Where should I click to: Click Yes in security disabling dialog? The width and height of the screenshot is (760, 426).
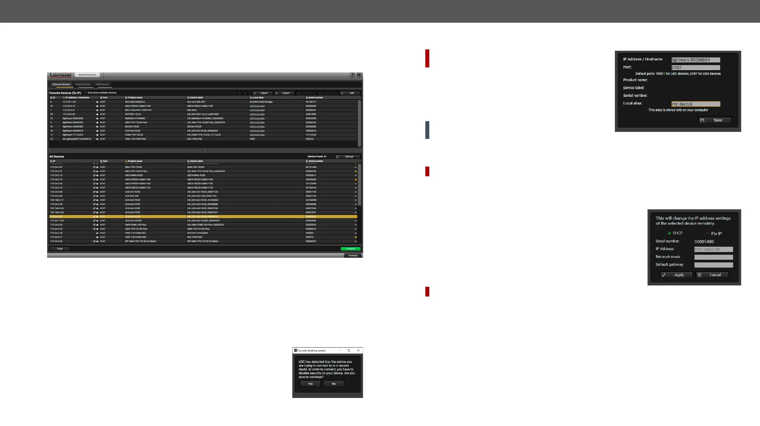(311, 384)
